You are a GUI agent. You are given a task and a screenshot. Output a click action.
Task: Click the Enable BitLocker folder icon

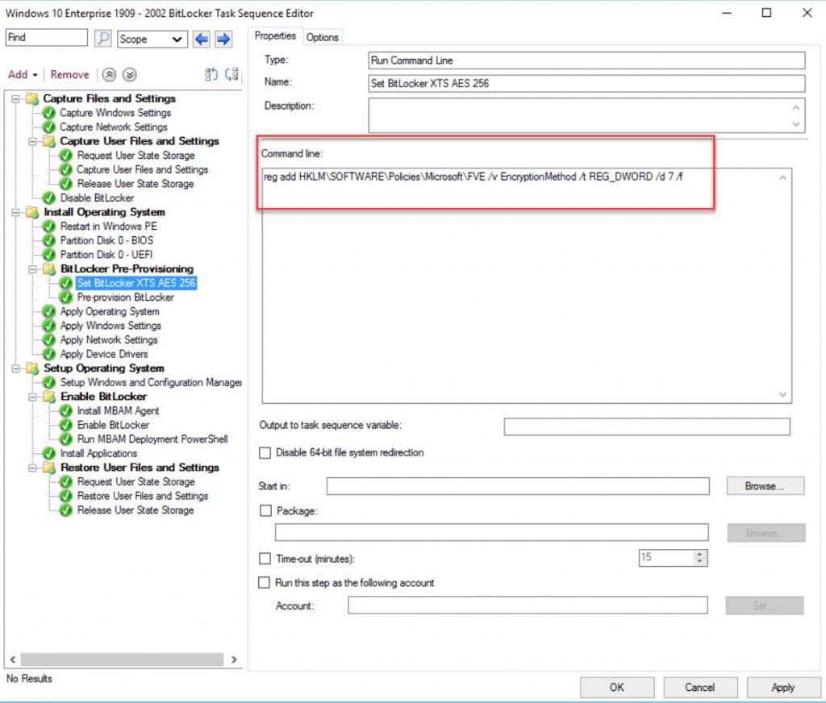click(x=49, y=397)
